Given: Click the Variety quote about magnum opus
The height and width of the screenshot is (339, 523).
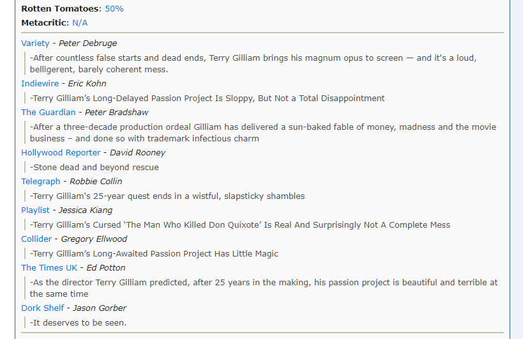Looking at the screenshot, I should (253, 63).
